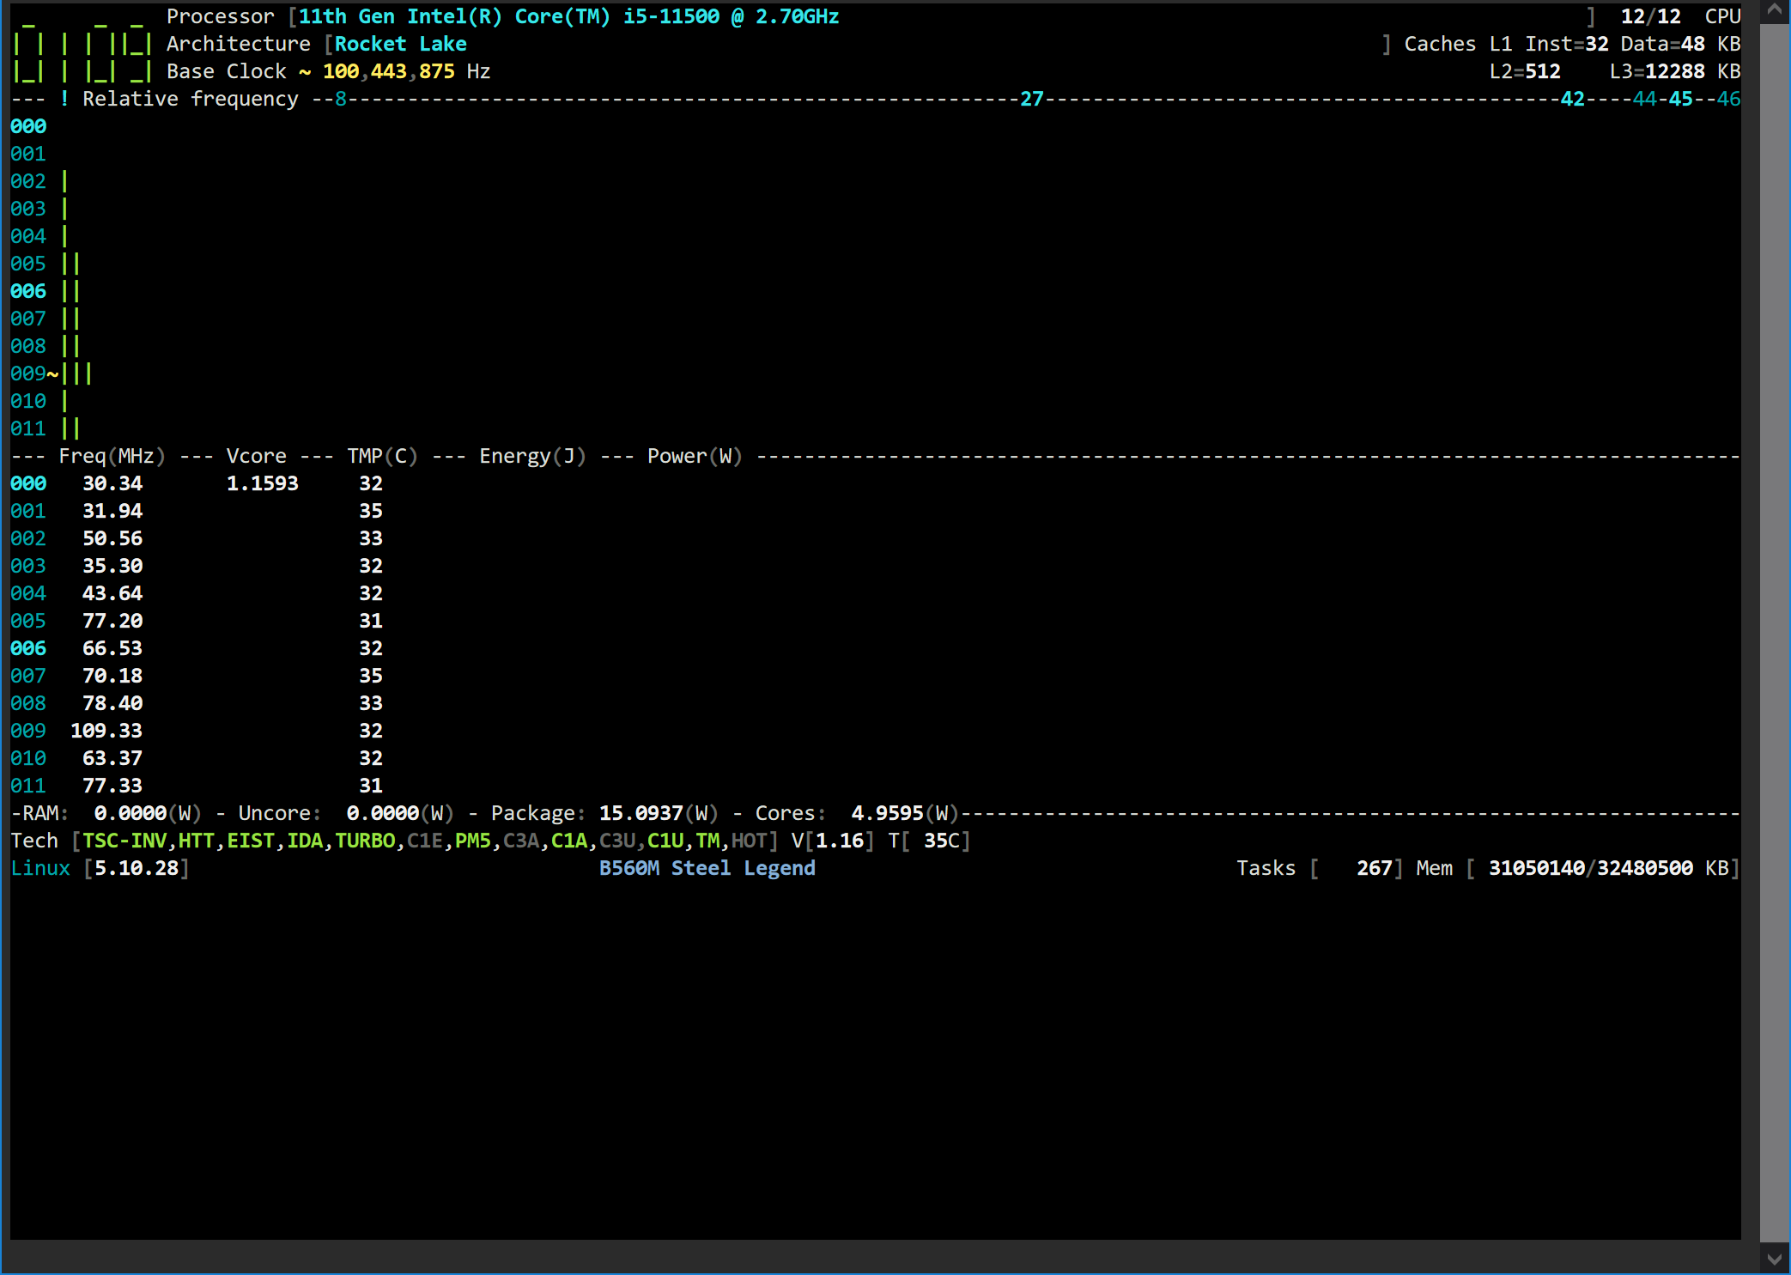Click core '000' in the frequency bar list

[x=28, y=126]
